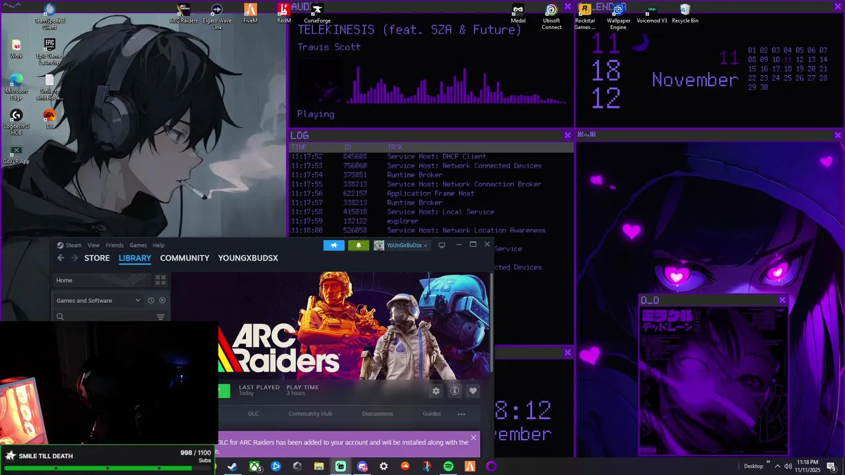
Task: Open Steam announcements megaphone button
Action: [x=334, y=245]
